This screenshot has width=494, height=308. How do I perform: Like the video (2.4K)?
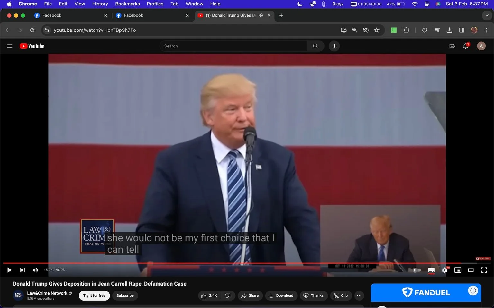209,295
